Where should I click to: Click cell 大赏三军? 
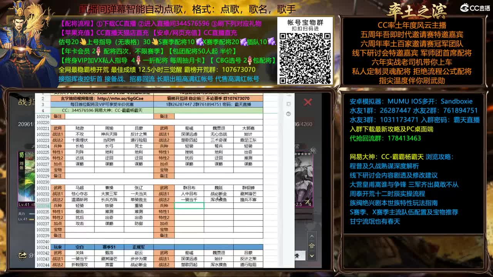point(109,194)
